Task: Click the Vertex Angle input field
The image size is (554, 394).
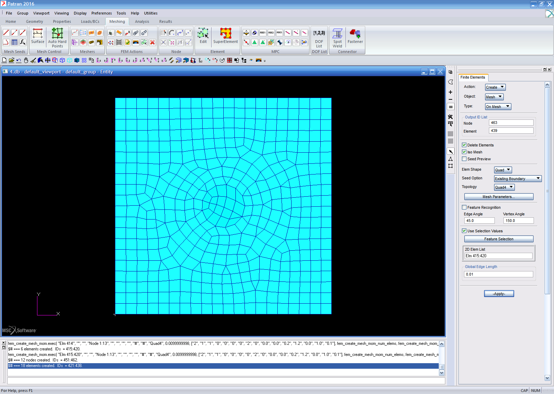Action: point(518,221)
